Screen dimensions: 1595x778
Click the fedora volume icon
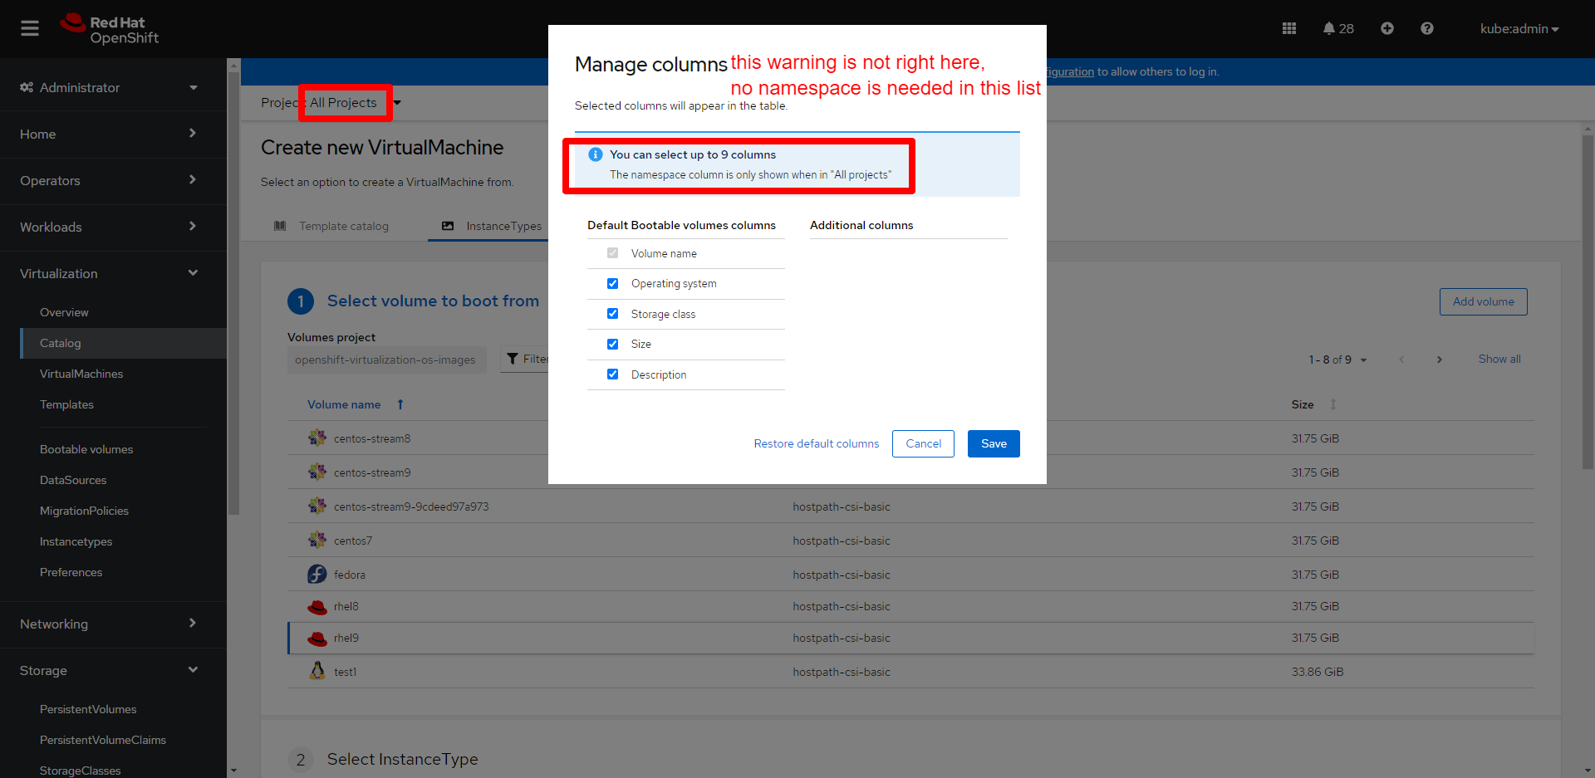pyautogui.click(x=317, y=574)
